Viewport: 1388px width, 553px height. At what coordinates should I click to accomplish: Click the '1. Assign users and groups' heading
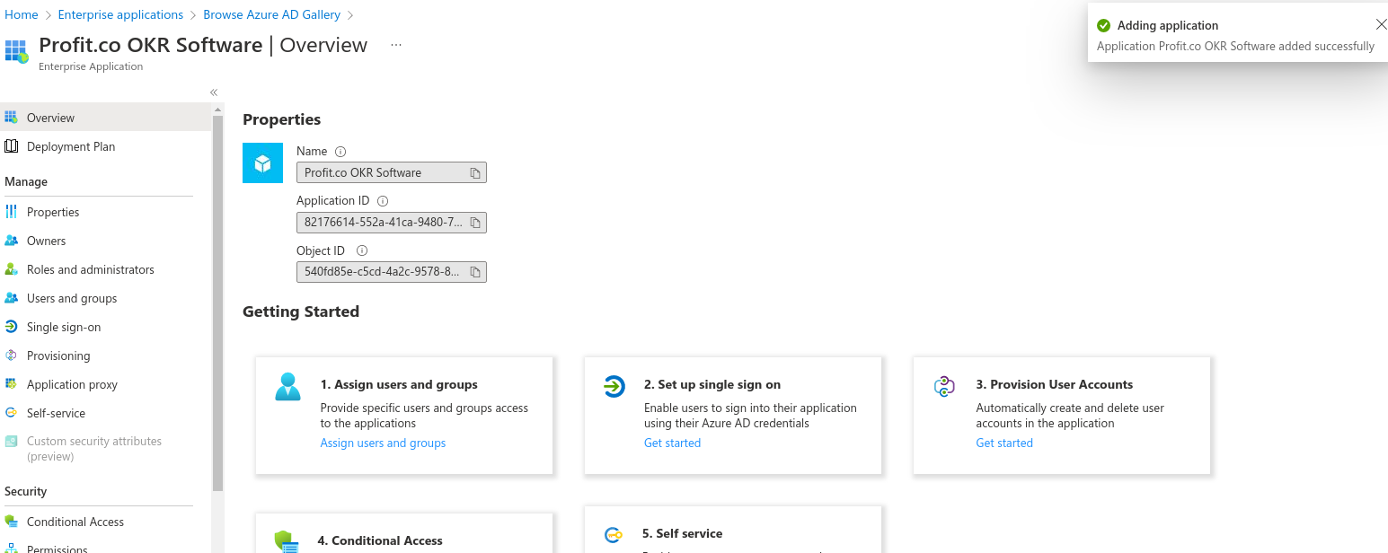pos(399,384)
